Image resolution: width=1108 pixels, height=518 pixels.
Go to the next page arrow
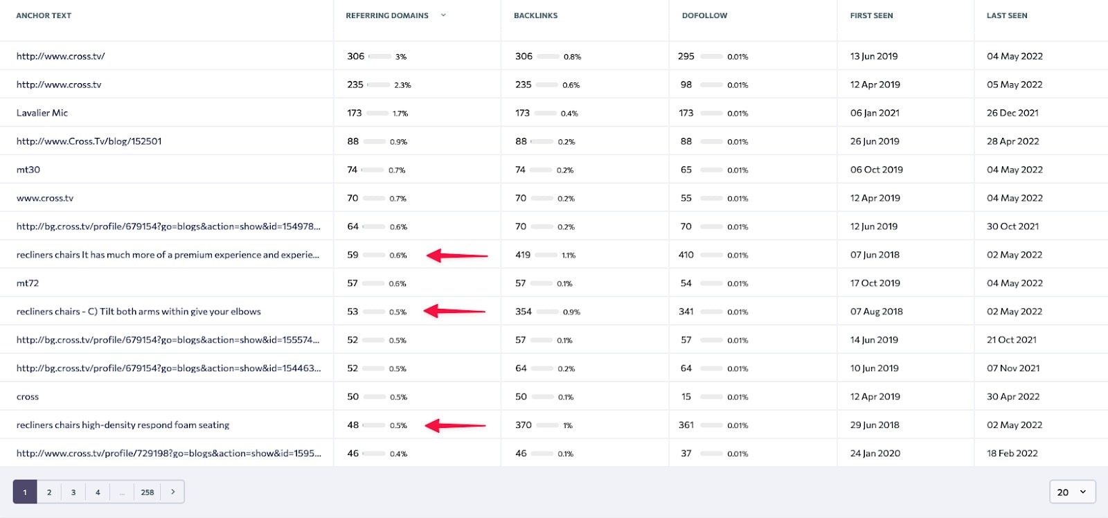172,492
